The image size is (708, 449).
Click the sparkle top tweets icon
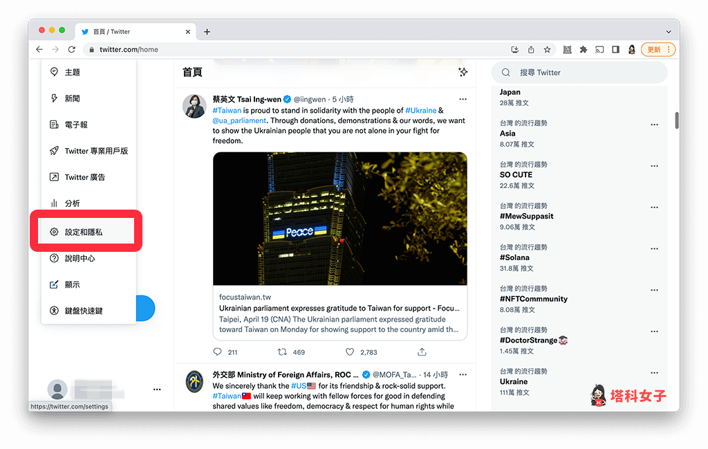tap(463, 72)
